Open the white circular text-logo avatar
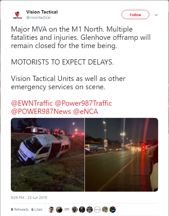 coord(97,209)
